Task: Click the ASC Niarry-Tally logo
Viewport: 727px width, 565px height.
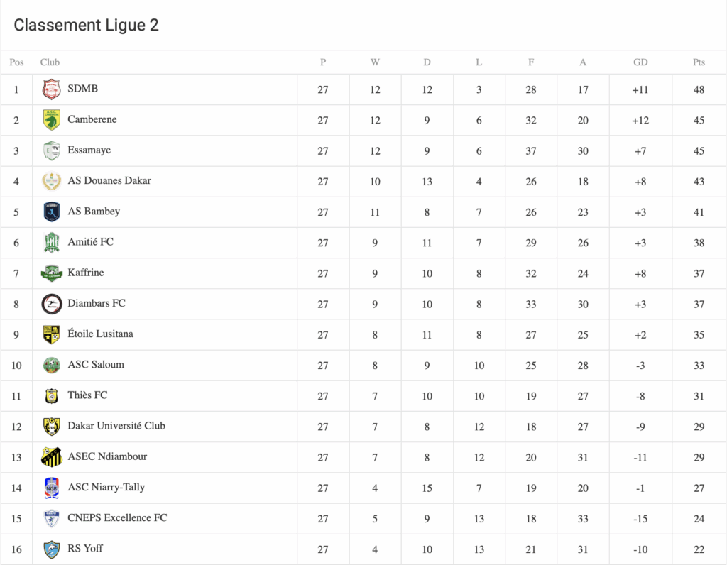Action: [x=52, y=488]
